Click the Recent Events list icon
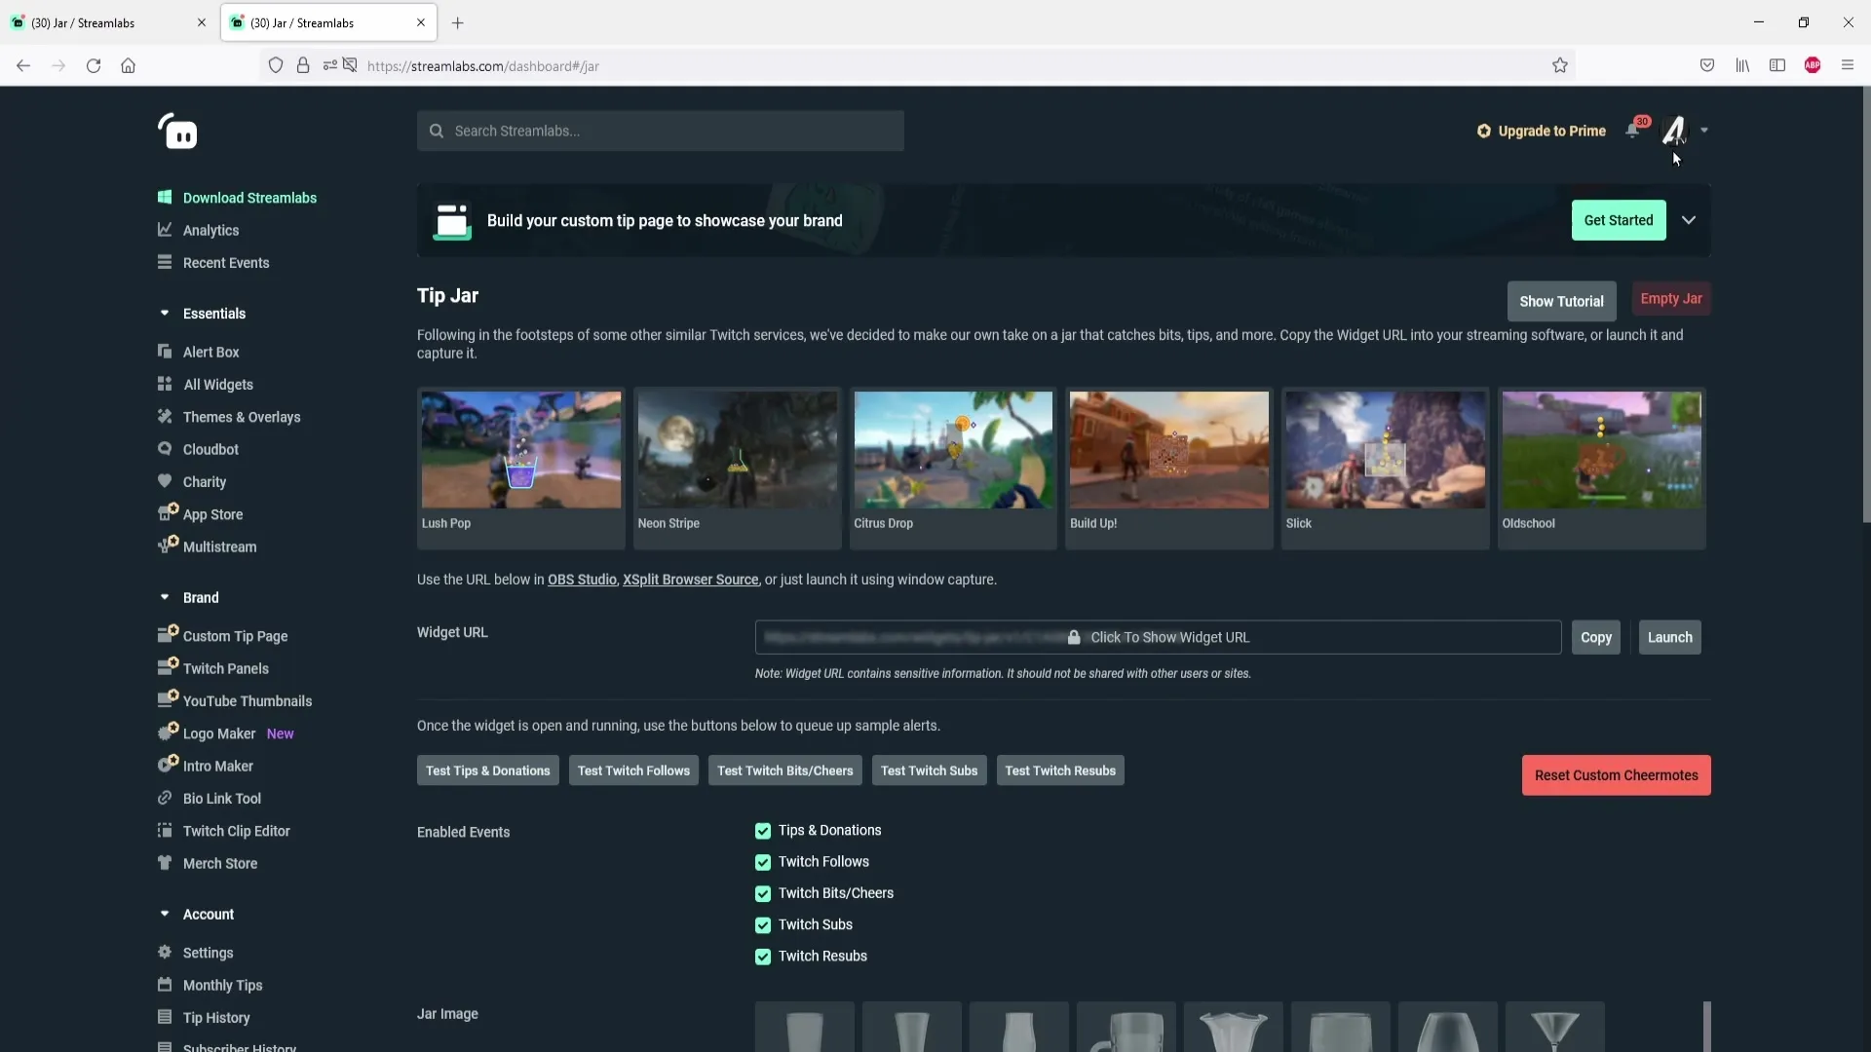The width and height of the screenshot is (1871, 1052). pos(165,262)
